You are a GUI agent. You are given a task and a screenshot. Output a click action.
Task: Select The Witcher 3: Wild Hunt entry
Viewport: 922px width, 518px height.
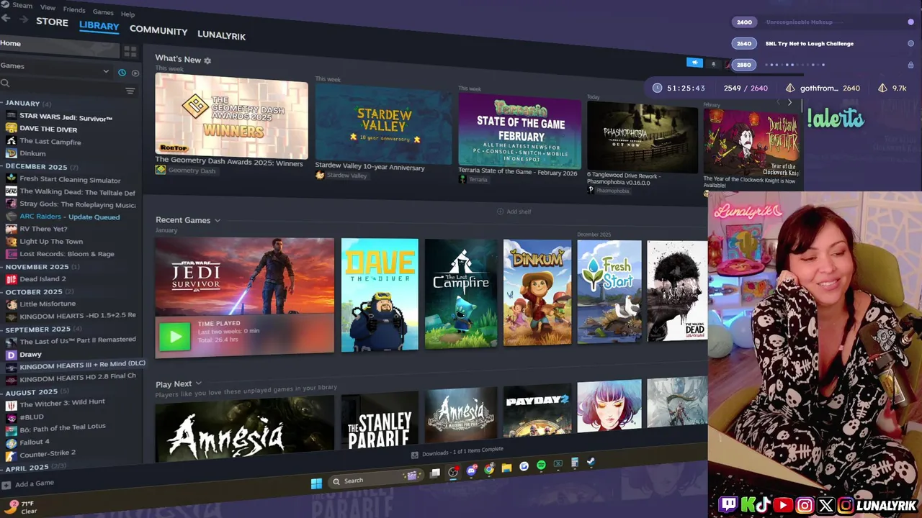tap(63, 403)
